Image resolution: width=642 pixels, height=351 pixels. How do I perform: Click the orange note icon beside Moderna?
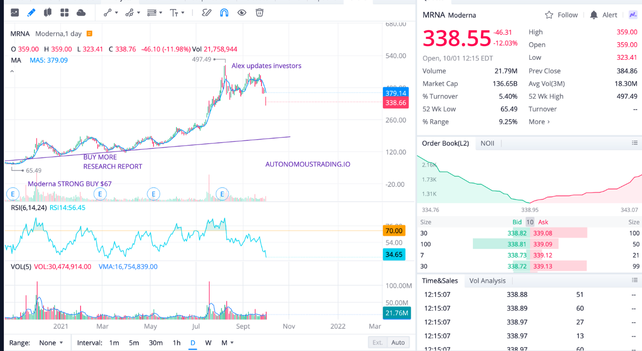(x=89, y=34)
